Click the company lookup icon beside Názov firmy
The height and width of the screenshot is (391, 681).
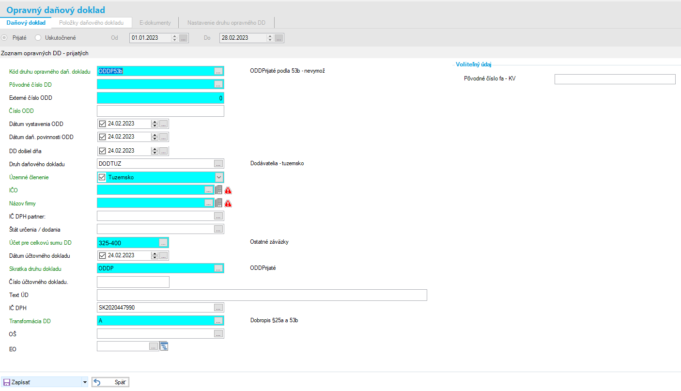click(218, 203)
